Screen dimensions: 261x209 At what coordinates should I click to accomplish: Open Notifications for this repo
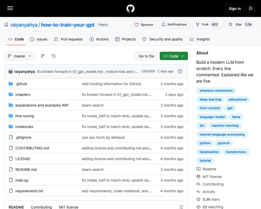(174, 25)
